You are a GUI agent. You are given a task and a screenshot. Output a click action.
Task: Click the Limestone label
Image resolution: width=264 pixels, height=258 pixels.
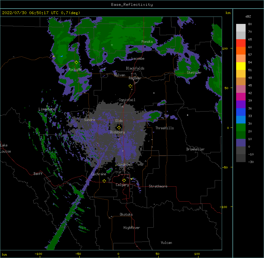47,109
